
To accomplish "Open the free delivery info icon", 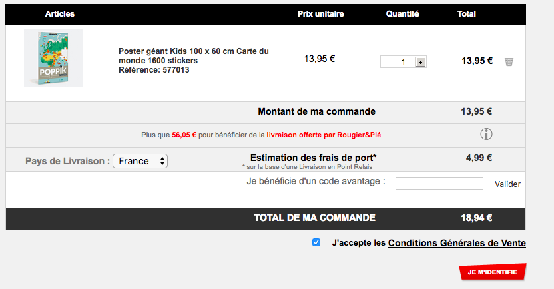I will (486, 134).
